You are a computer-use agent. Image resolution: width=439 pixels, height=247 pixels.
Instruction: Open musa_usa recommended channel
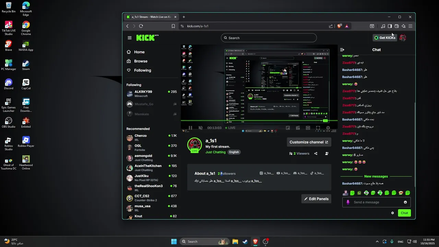tap(151, 208)
